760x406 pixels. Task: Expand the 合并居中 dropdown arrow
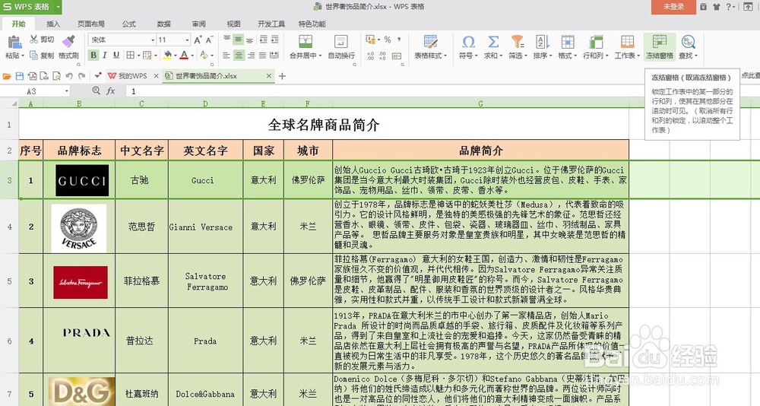click(x=319, y=56)
